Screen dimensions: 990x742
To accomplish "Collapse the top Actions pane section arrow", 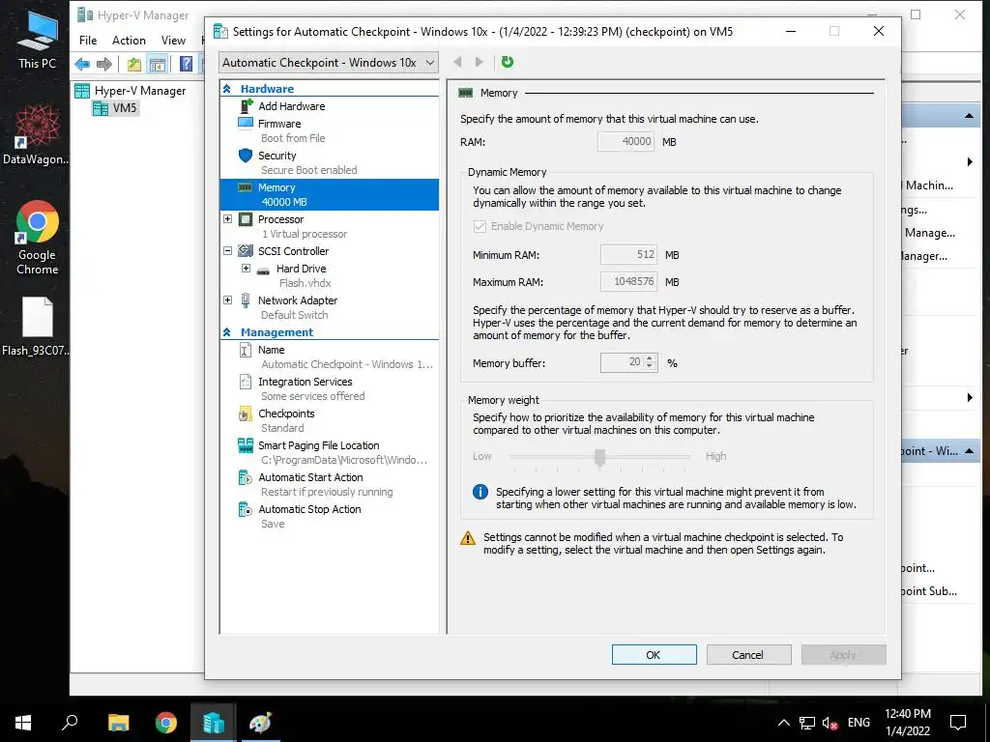I will click(969, 116).
